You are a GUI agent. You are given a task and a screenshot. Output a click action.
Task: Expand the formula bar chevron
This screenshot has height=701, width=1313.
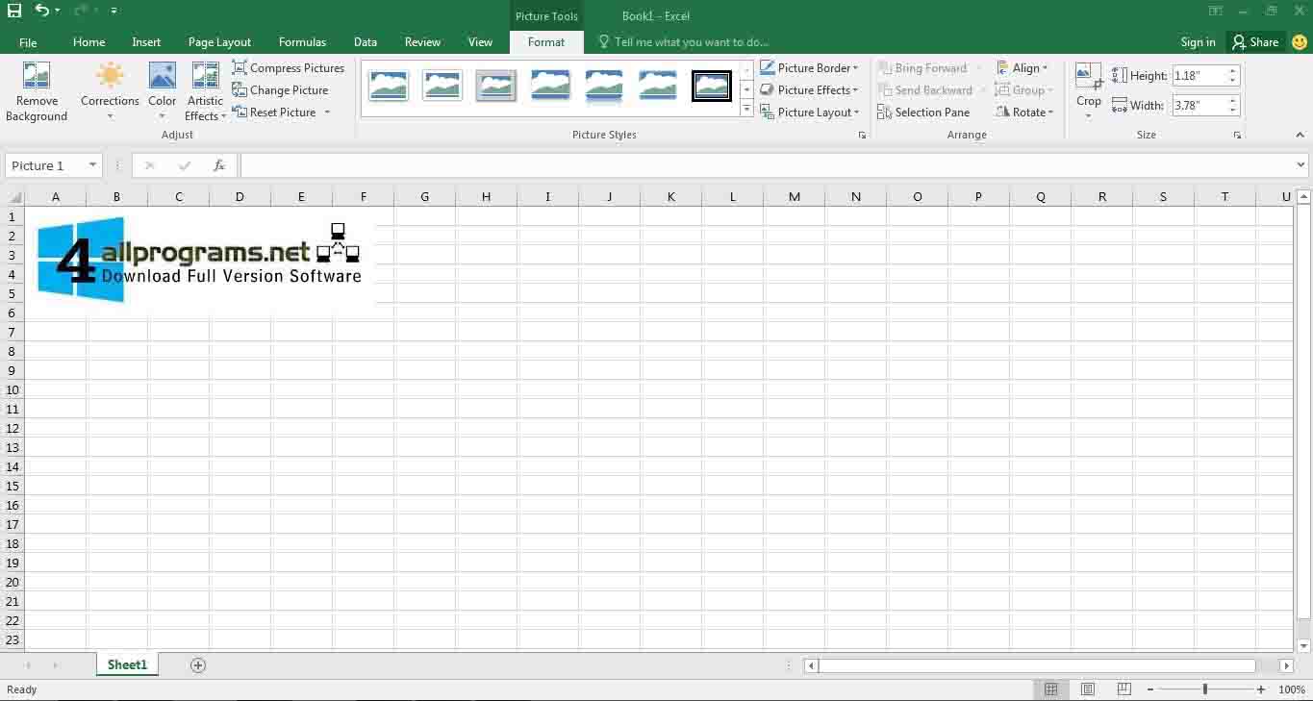[x=1300, y=165]
